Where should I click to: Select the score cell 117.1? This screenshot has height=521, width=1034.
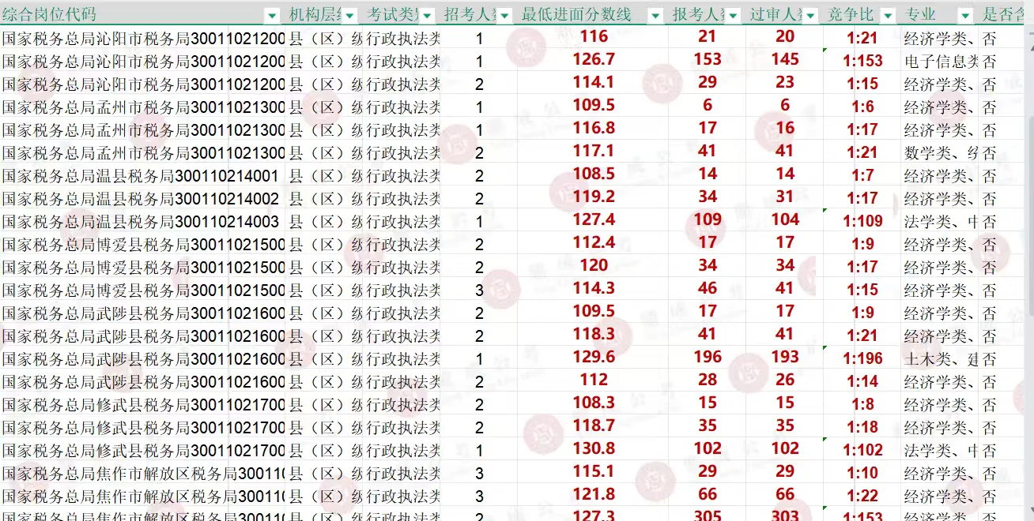pos(594,151)
